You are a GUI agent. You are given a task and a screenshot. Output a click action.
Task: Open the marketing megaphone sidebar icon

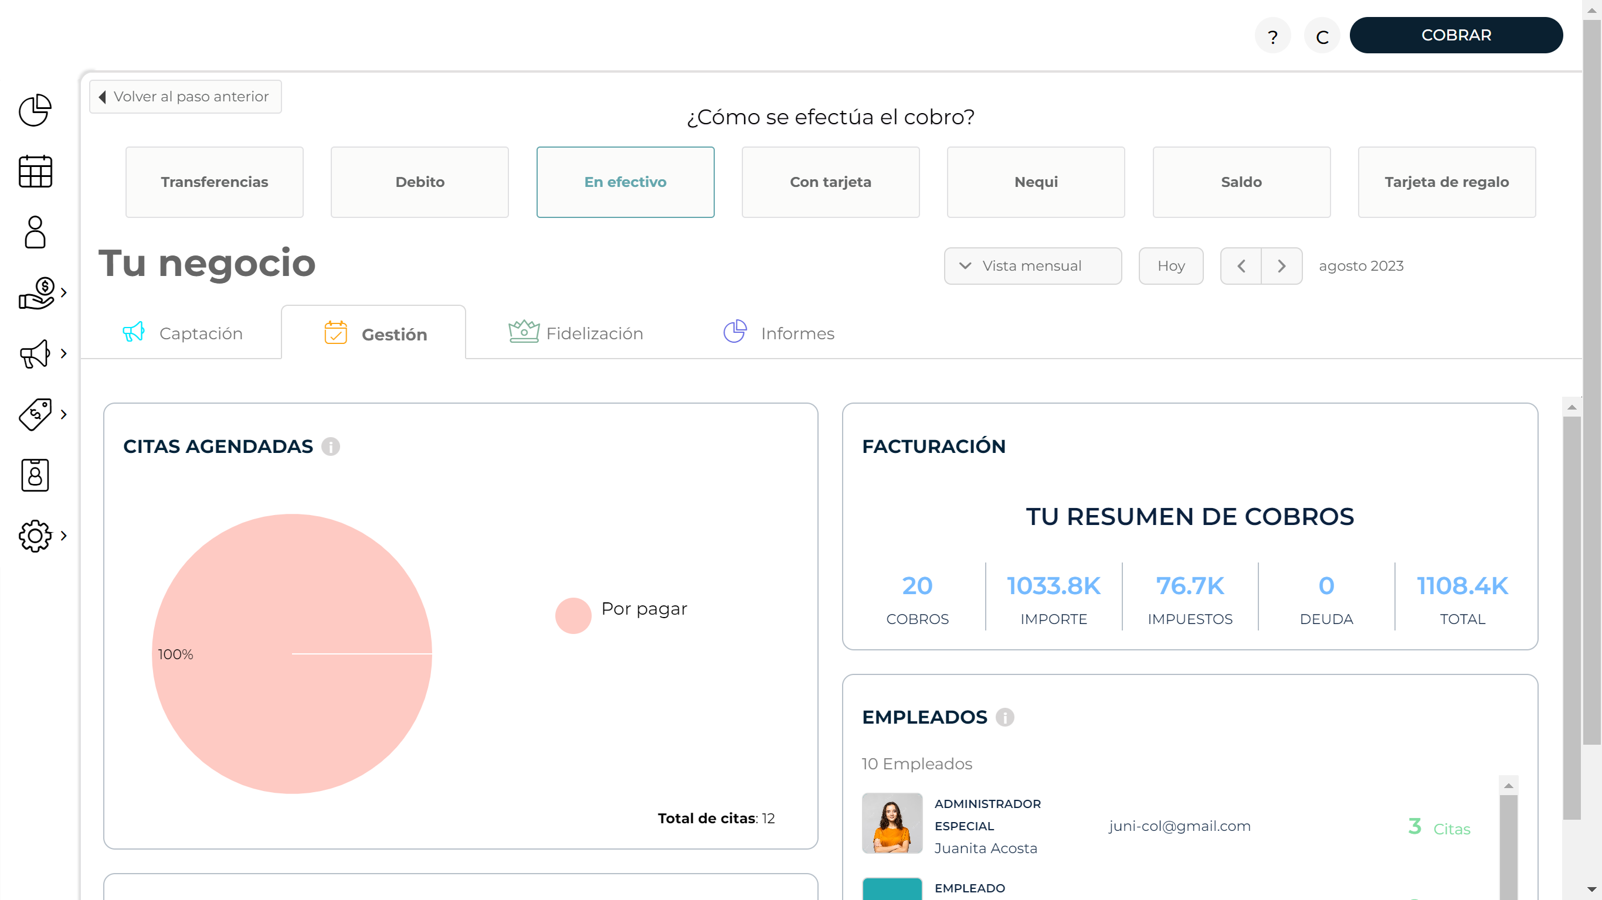click(35, 354)
